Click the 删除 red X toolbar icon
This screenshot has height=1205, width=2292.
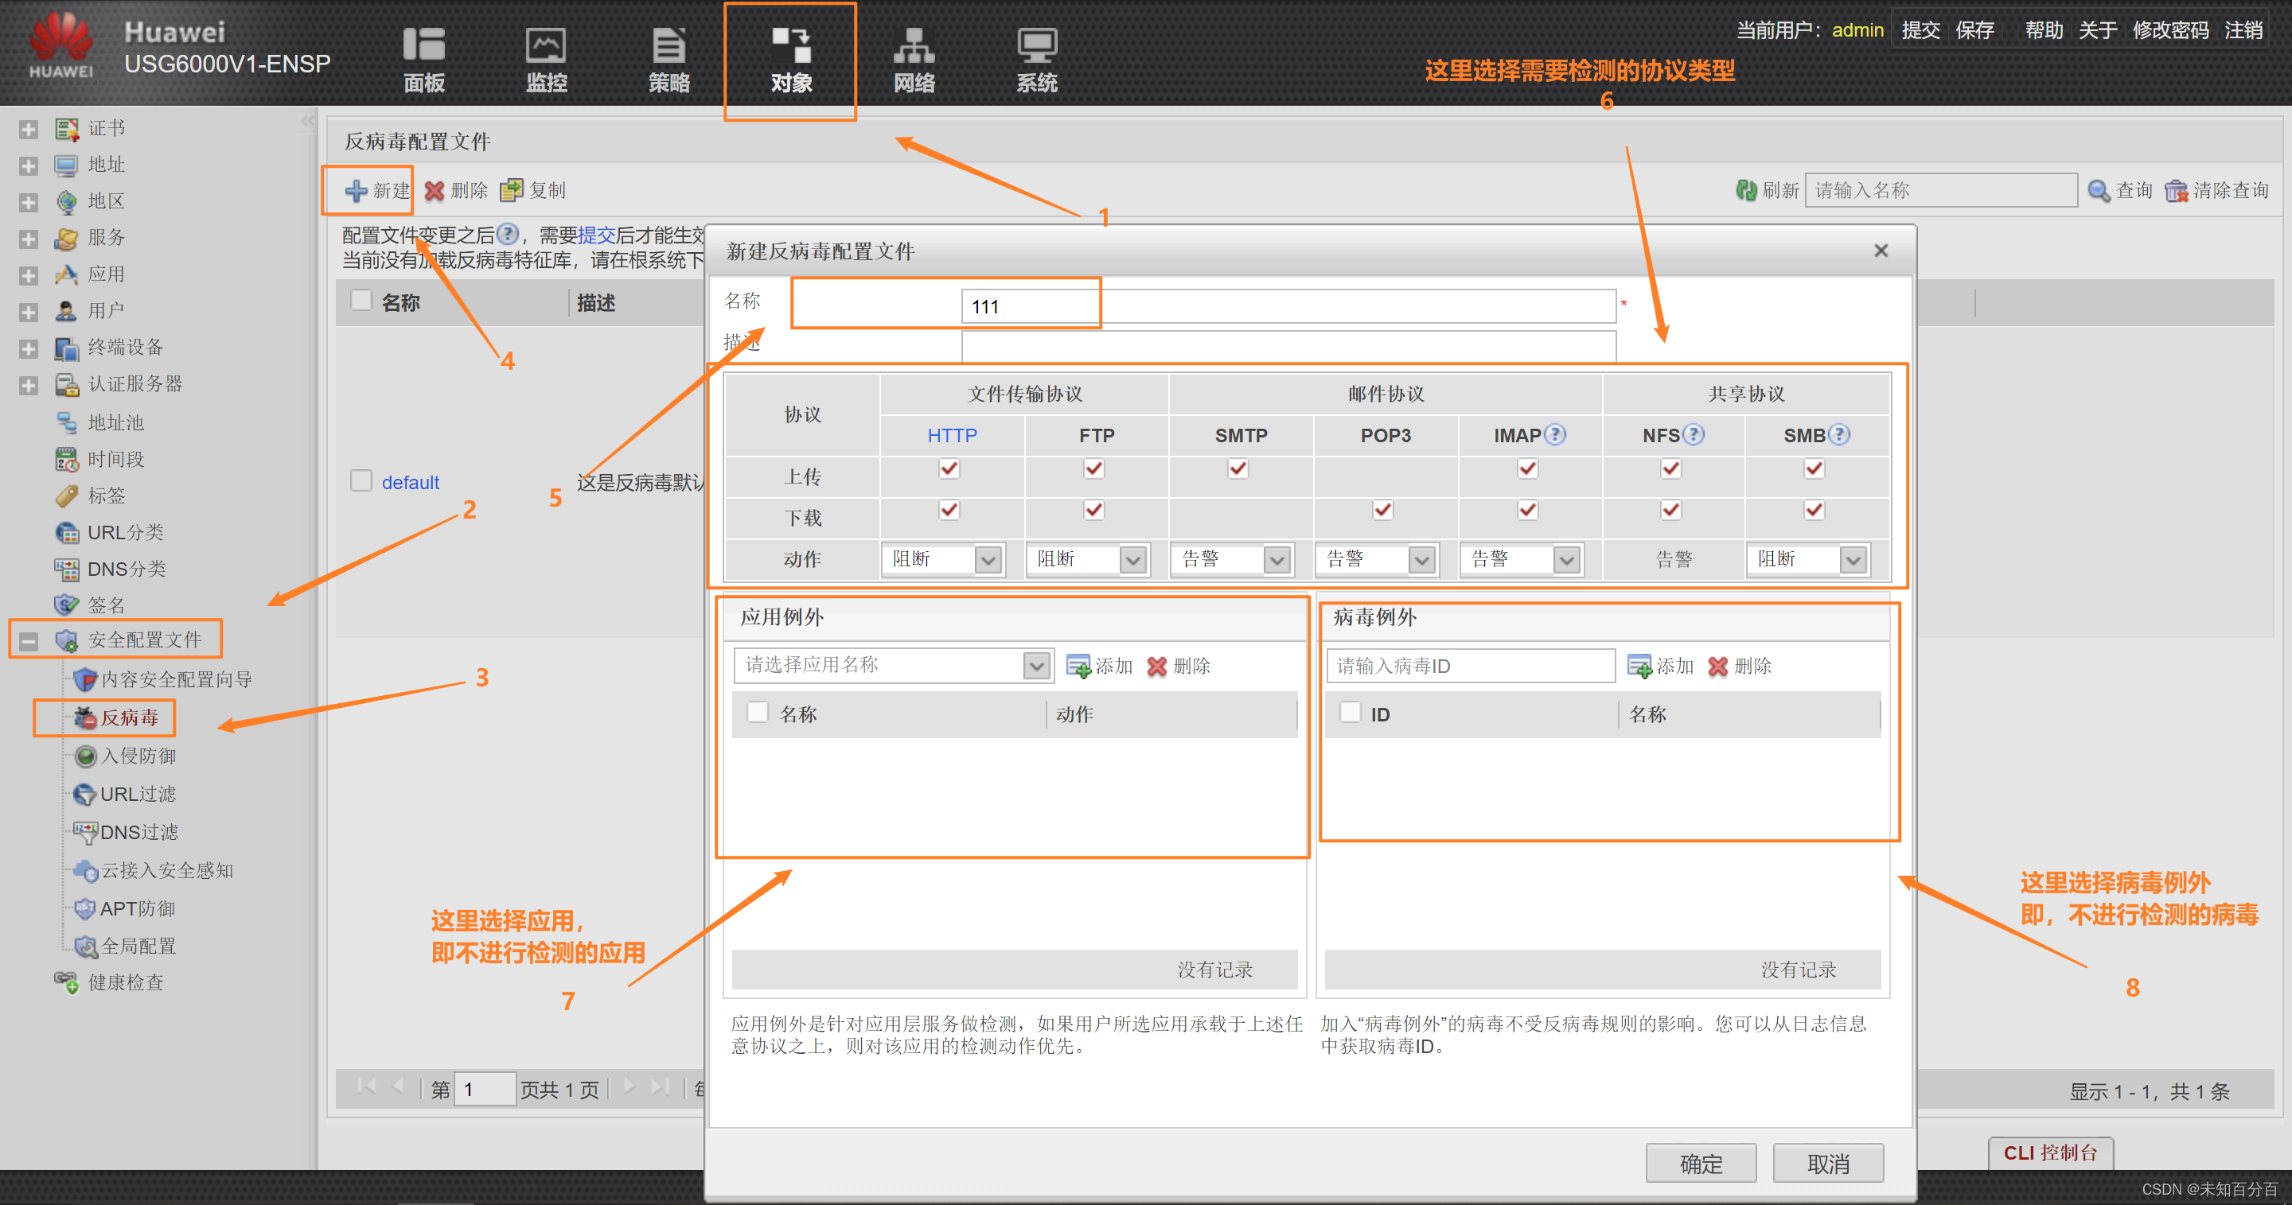pos(435,190)
